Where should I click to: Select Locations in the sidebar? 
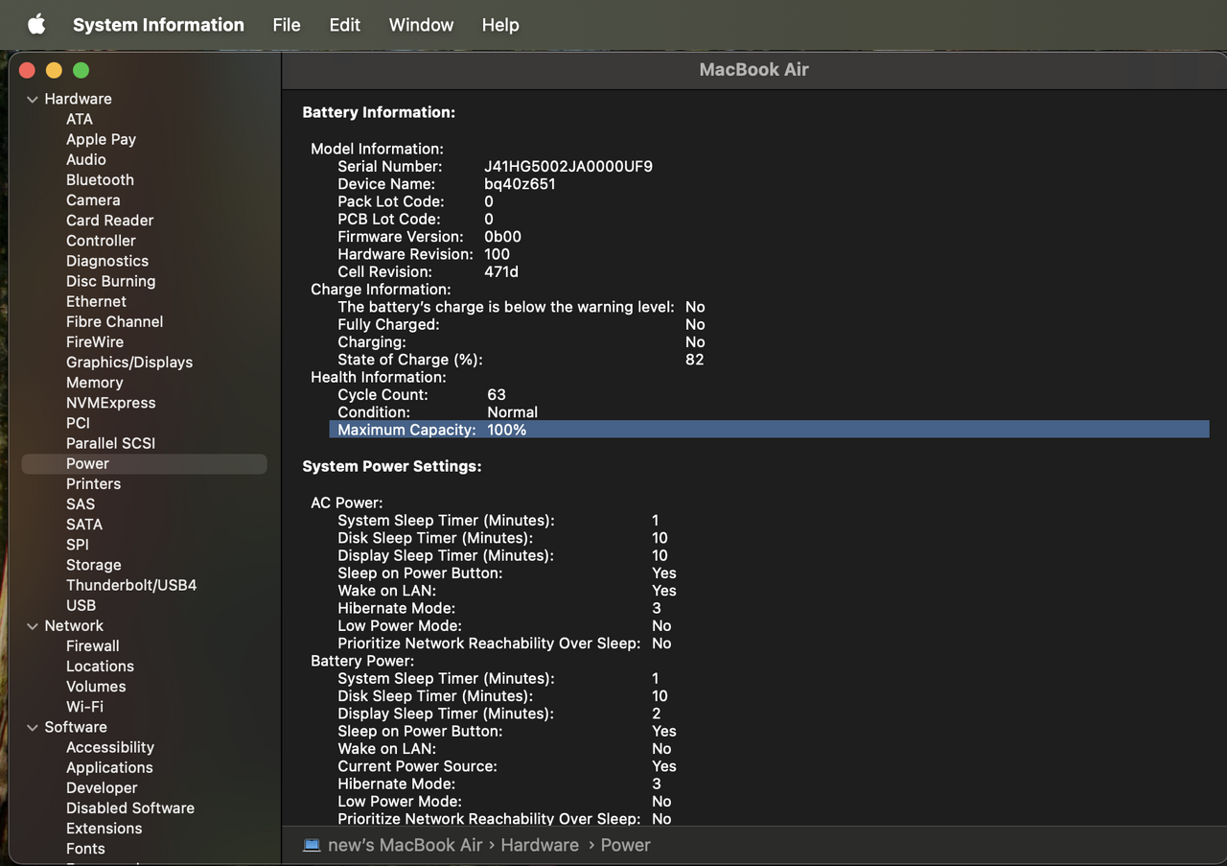click(100, 667)
